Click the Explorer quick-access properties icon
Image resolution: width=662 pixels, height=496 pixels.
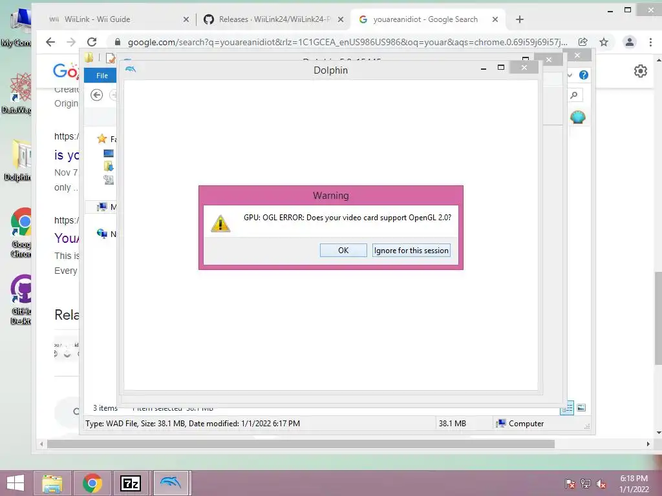click(110, 57)
